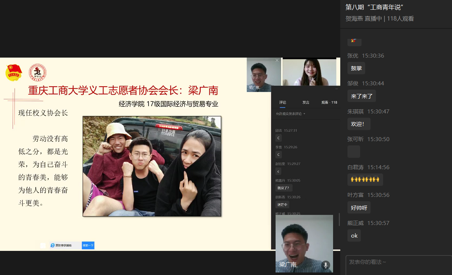Switch to the 发言 tab
The height and width of the screenshot is (275, 452).
306,103
